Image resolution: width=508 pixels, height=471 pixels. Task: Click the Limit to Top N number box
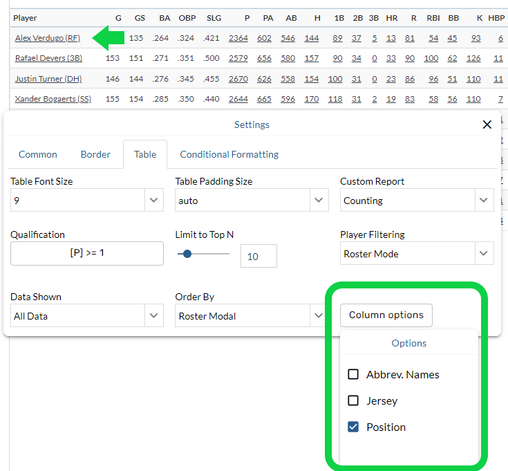coord(258,256)
